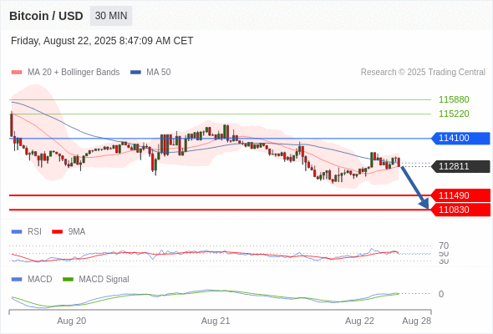Select the Aug 20 date marker
Screen dimensions: 493x334
click(x=71, y=321)
